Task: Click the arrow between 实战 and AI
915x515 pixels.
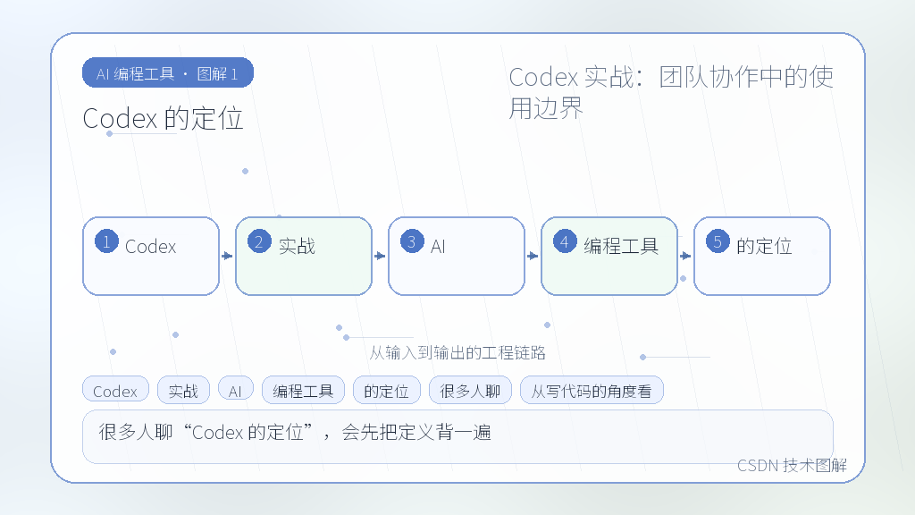Action: (380, 256)
